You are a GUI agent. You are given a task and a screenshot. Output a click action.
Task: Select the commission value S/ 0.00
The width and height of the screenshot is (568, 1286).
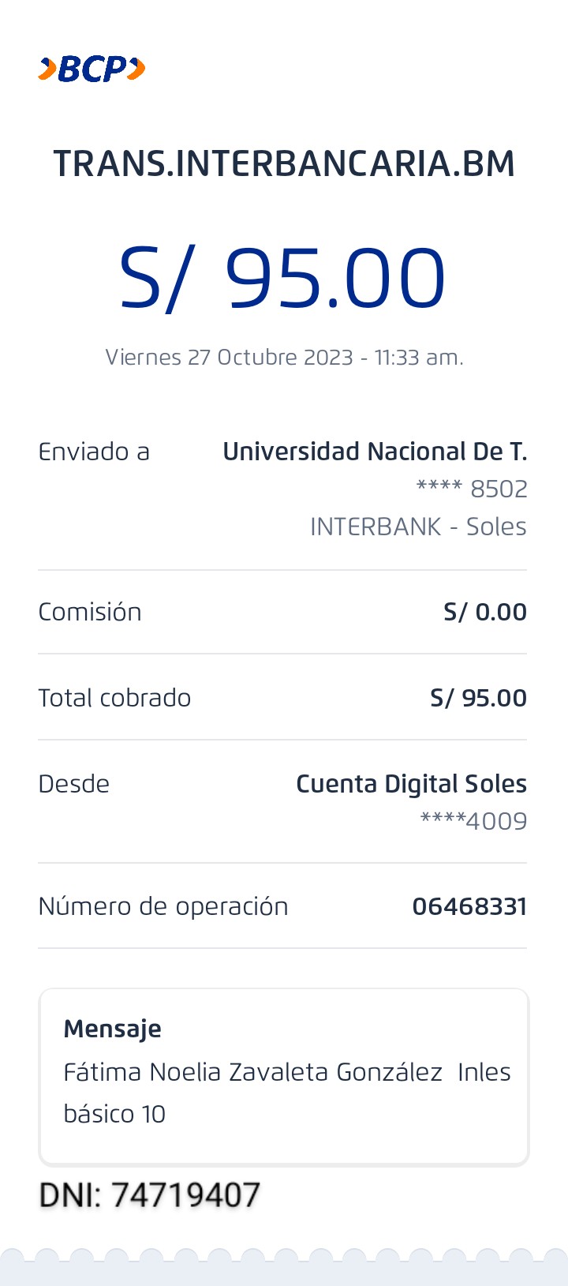pos(485,612)
